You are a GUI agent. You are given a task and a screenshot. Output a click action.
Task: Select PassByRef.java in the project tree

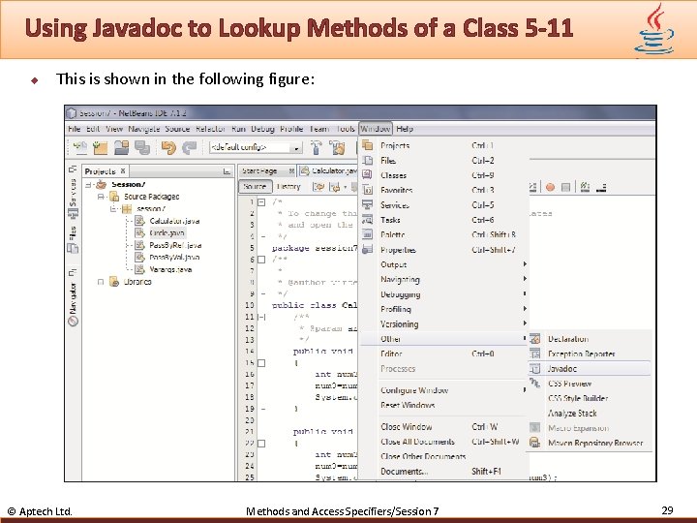(x=175, y=245)
